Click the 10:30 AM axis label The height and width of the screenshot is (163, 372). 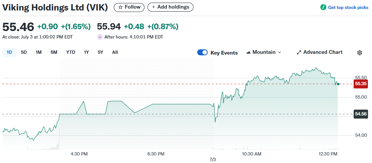tap(251, 154)
